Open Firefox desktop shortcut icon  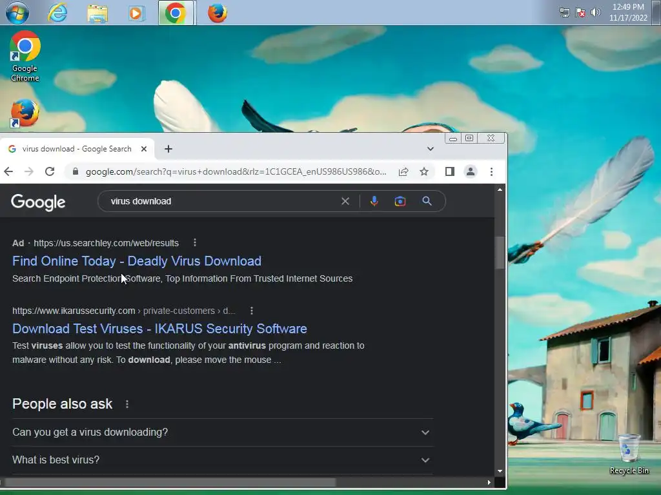point(25,113)
